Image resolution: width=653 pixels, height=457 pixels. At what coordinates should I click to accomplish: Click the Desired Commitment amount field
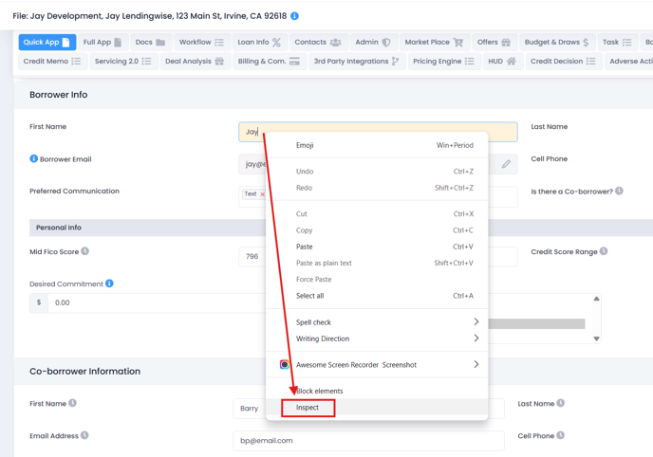pos(157,302)
